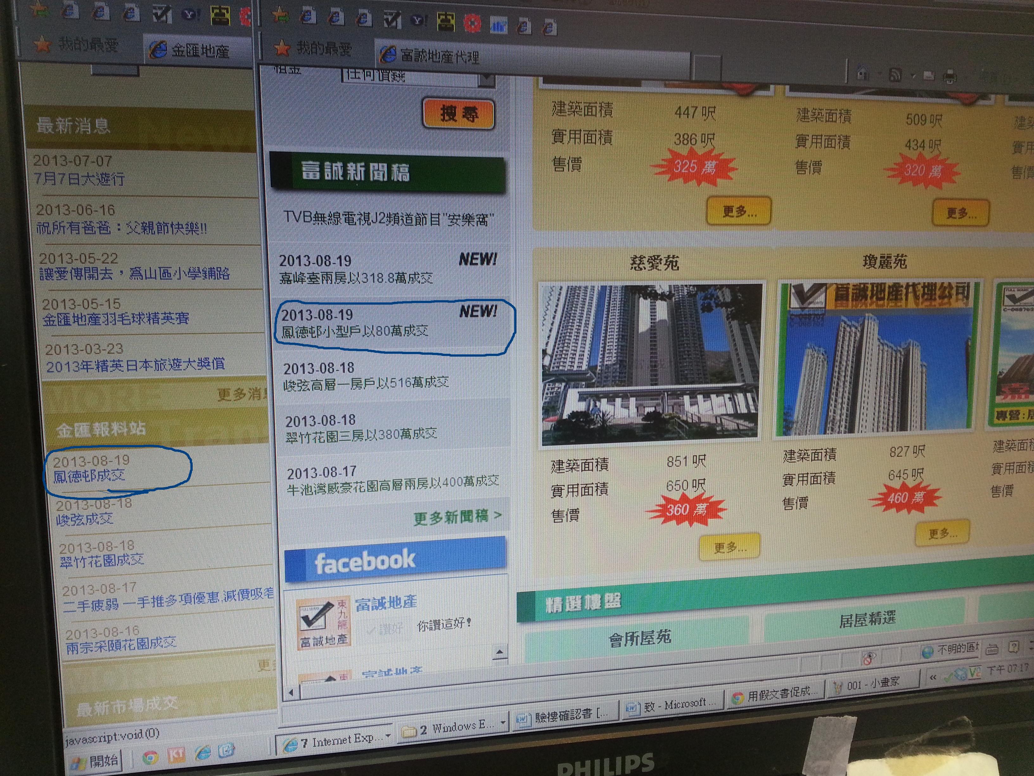Open the 祝所有爸爸：父親節快樂 news link
The image size is (1034, 776).
[x=122, y=228]
